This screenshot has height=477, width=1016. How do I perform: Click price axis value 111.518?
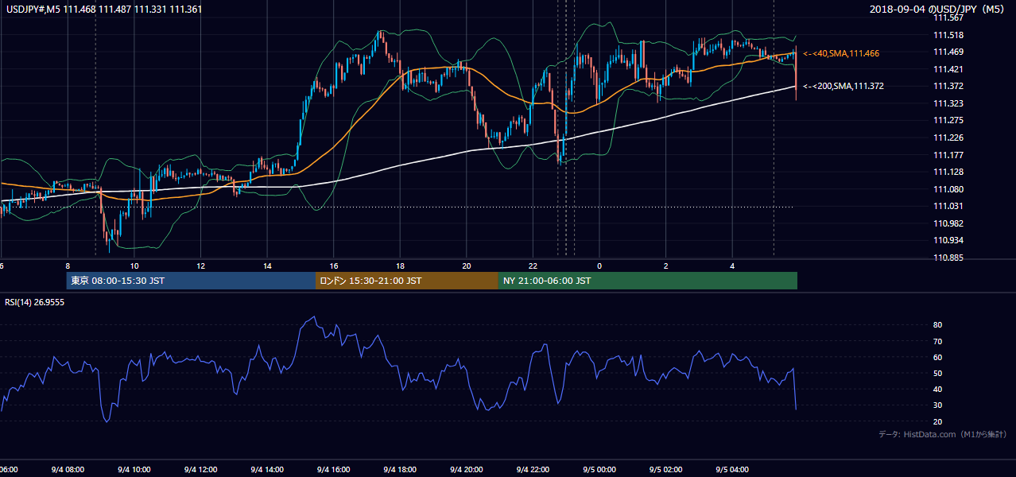[x=947, y=35]
